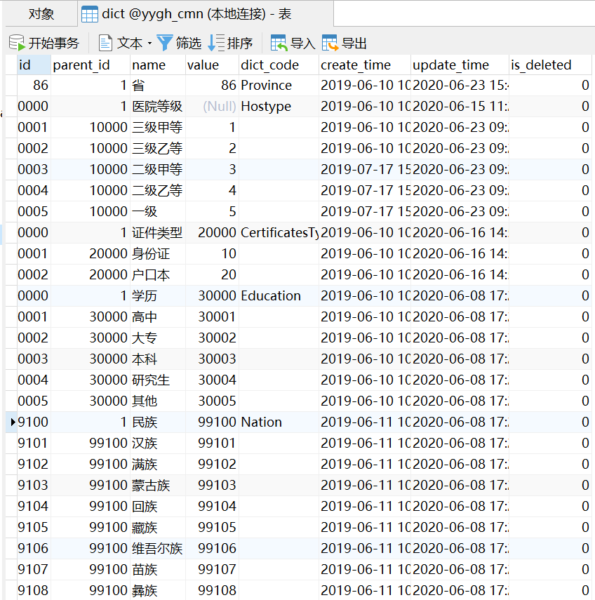Click the 导入 button label

[x=302, y=44]
